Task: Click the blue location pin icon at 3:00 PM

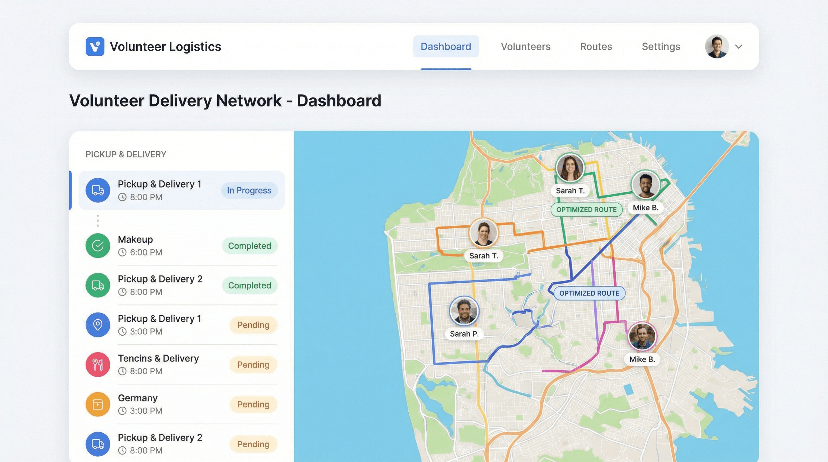Action: (x=98, y=325)
